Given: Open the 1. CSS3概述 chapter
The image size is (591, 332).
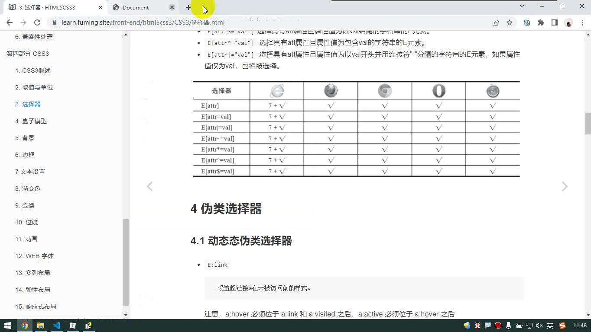Looking at the screenshot, I should (33, 70).
